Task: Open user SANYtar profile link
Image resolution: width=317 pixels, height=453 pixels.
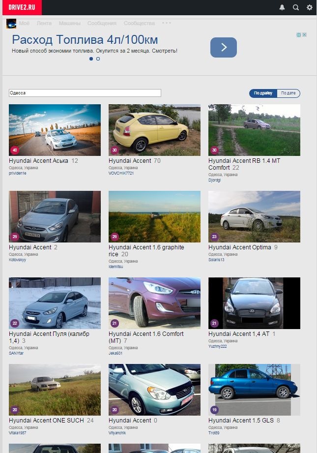Action: click(16, 353)
